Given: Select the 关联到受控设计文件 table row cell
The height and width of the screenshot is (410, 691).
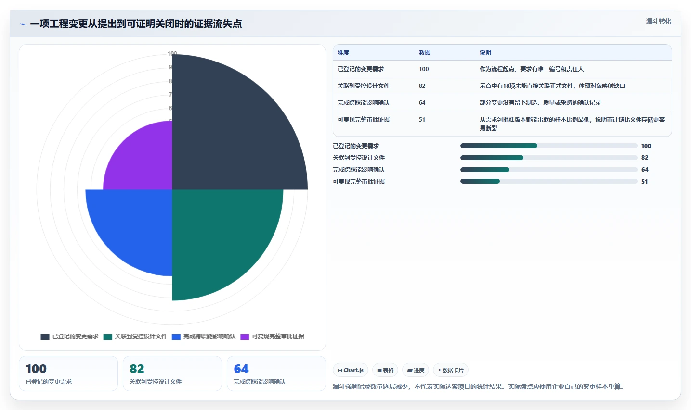Looking at the screenshot, I should 364,86.
